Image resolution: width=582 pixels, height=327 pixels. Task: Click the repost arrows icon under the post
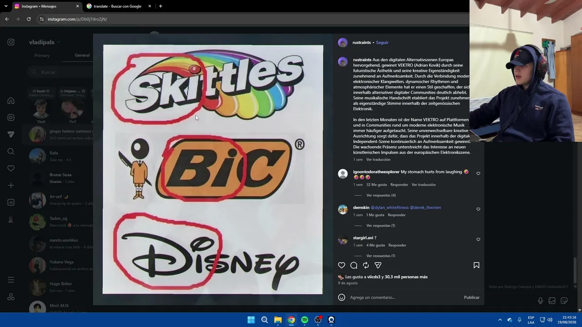(366, 265)
